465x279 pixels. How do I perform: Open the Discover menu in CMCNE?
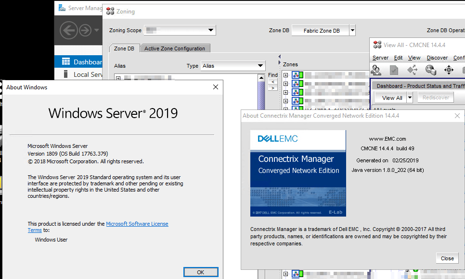tap(437, 58)
